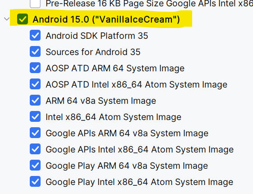
Task: Uncheck AOSP ATD Intel x86_64 Atom checkbox
Action: coord(35,84)
